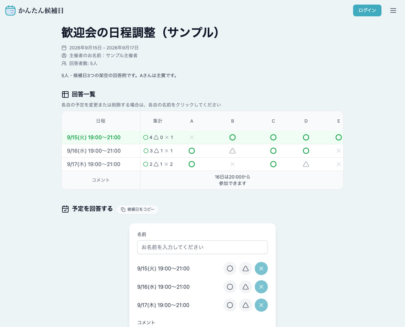Screen dimensions: 405x327
Task: Click respondent name D in table header
Action: pyautogui.click(x=306, y=121)
